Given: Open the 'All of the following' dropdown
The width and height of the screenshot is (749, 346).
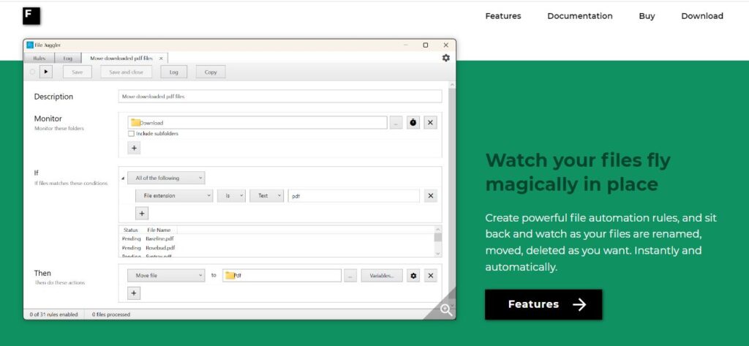Looking at the screenshot, I should point(166,178).
